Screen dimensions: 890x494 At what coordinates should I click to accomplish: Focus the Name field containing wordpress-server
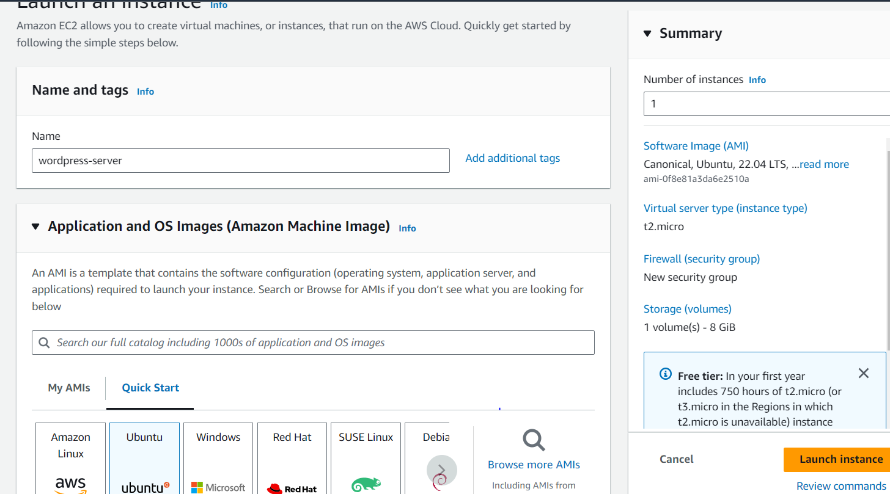pyautogui.click(x=241, y=161)
